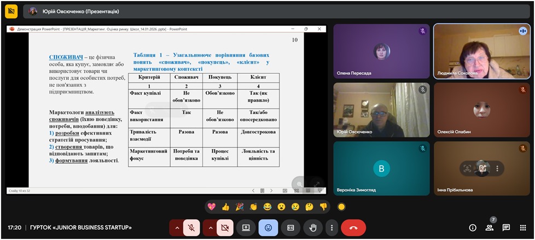The image size is (535, 240).
Task: Open the activities grid icon
Action: point(523,227)
